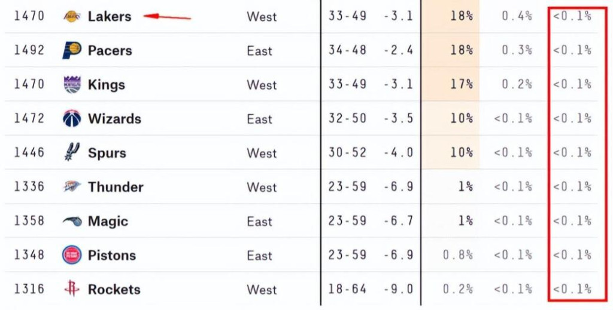This screenshot has height=310, width=613.
Task: Click the Spurs team logo
Action: (72, 152)
